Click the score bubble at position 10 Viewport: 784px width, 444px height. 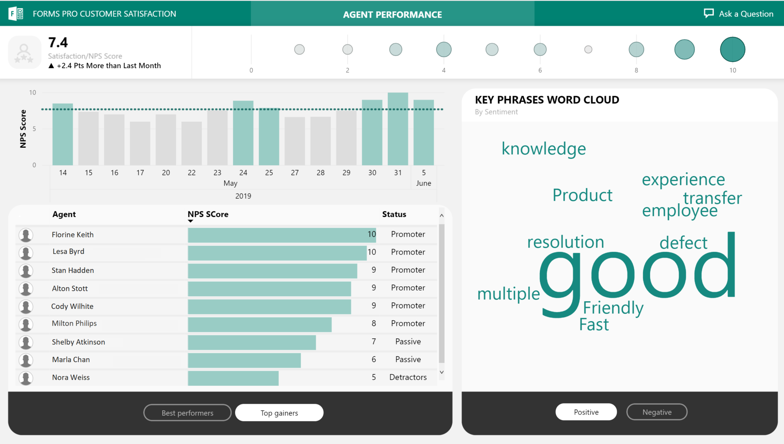click(x=732, y=49)
